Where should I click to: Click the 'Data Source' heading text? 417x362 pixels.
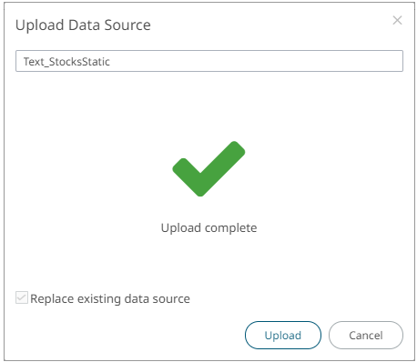[109, 25]
